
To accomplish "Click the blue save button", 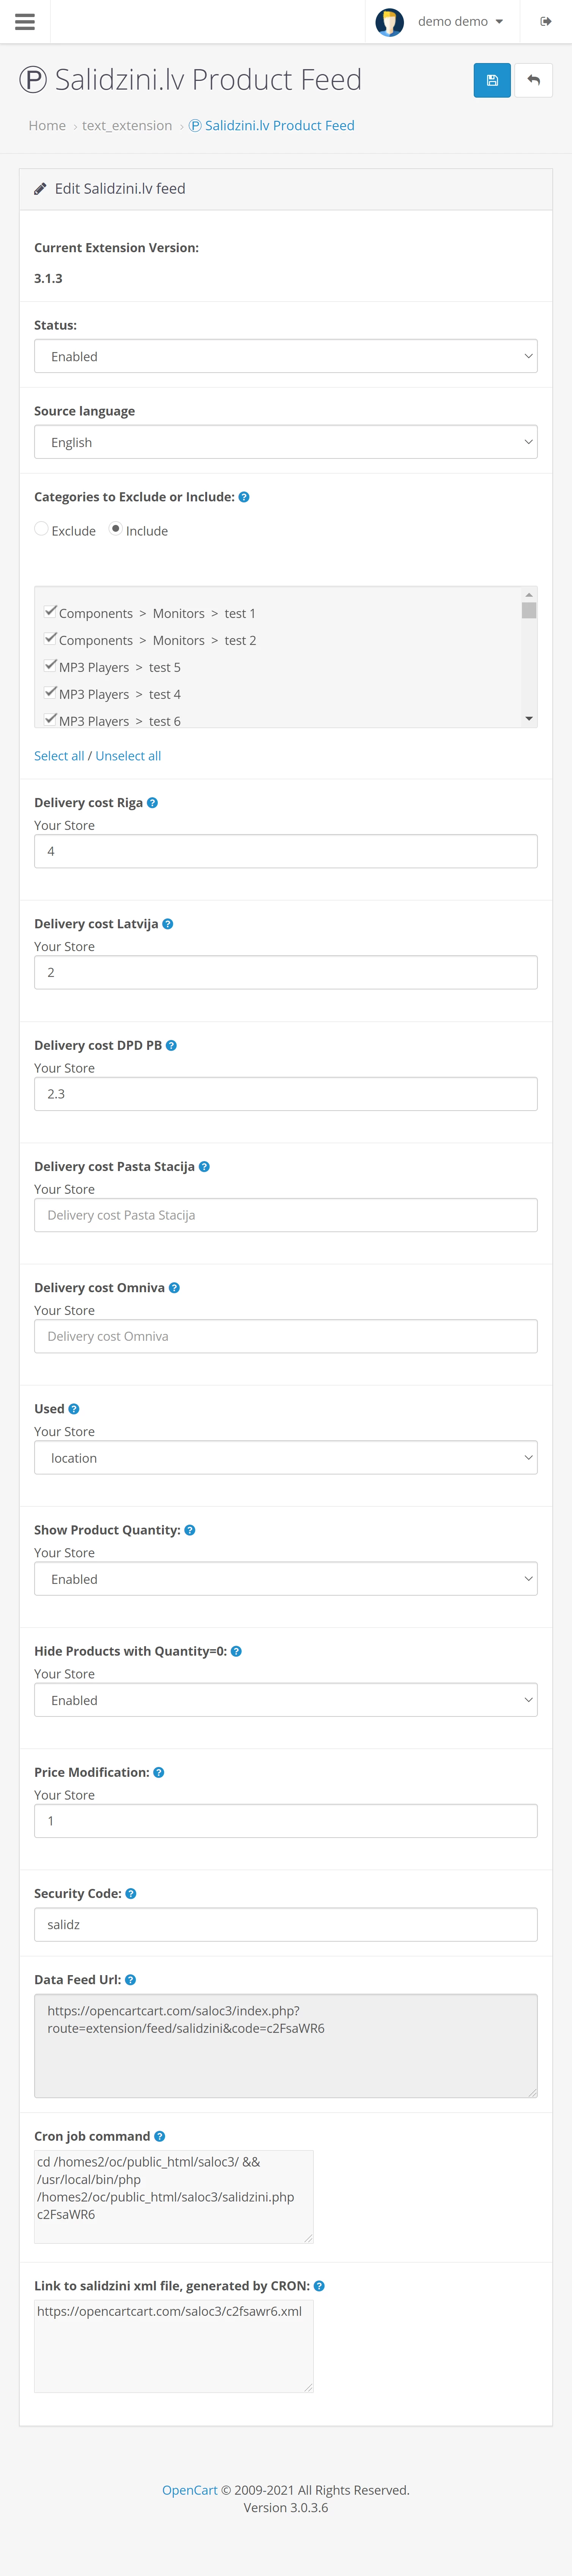I will [491, 80].
